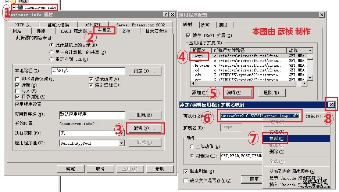Click the 编辑 button under extensions list
The image size is (339, 192).
click(x=237, y=93)
